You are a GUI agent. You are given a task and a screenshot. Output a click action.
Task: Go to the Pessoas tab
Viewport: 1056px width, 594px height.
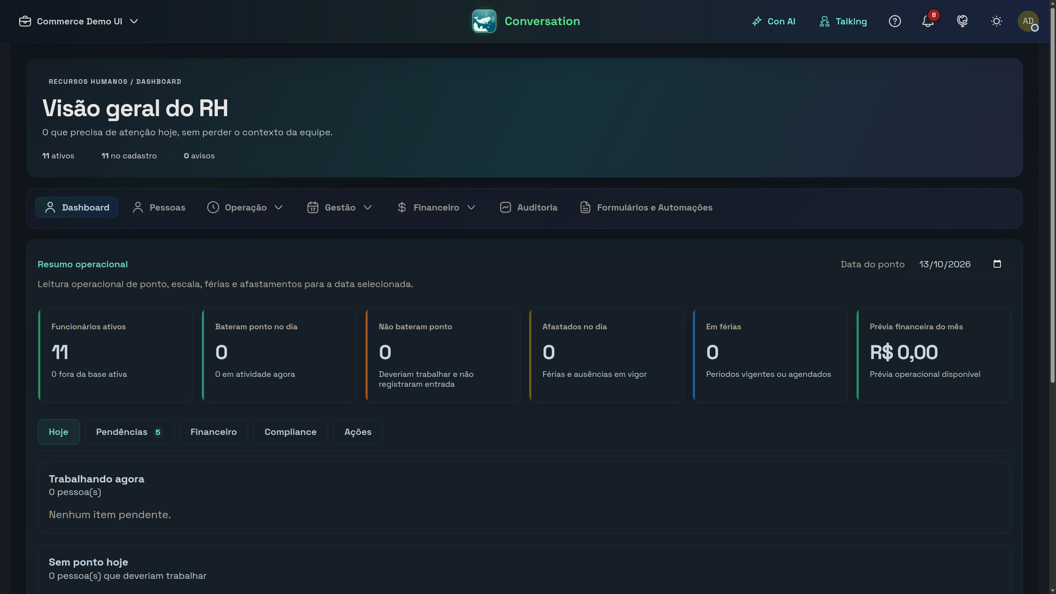(x=159, y=208)
